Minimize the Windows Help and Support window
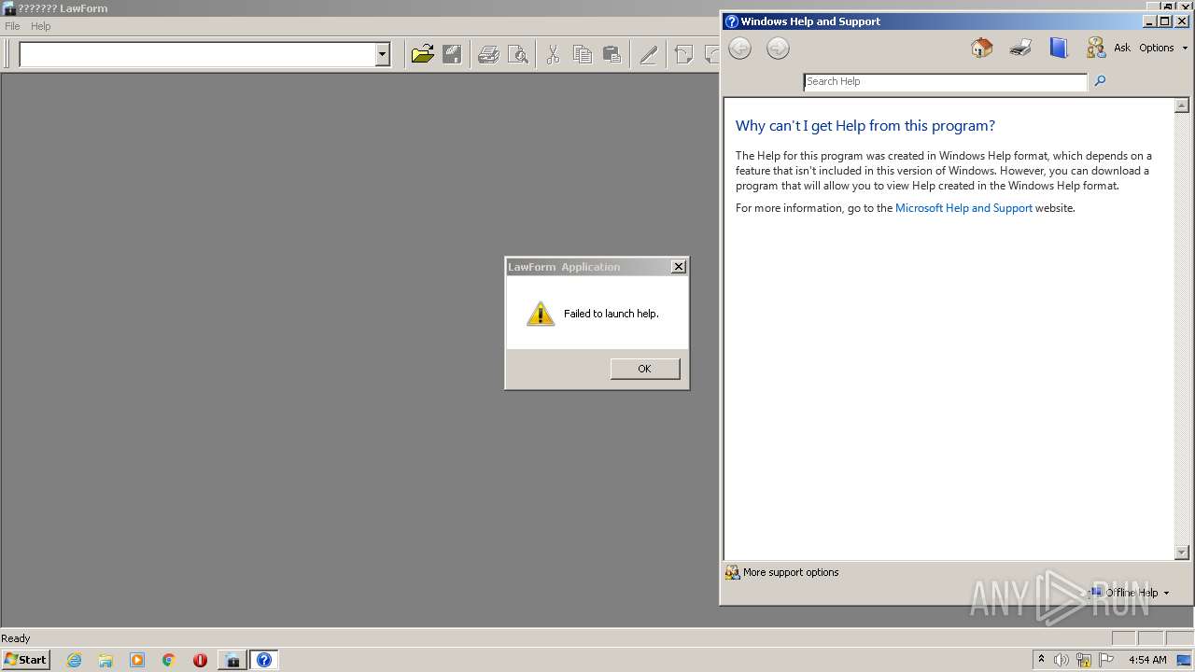Image resolution: width=1195 pixels, height=672 pixels. pos(1149,21)
